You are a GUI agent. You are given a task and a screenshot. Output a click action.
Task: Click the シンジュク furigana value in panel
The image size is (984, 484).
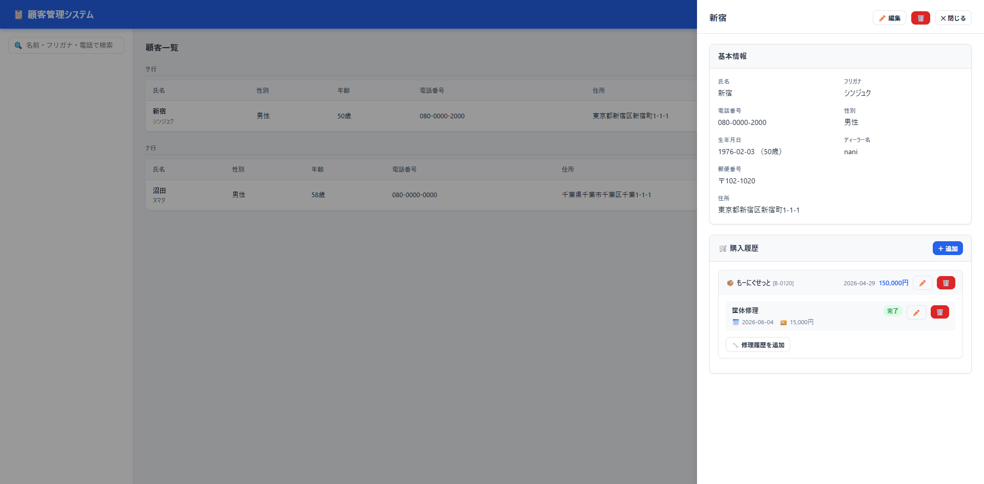[857, 93]
